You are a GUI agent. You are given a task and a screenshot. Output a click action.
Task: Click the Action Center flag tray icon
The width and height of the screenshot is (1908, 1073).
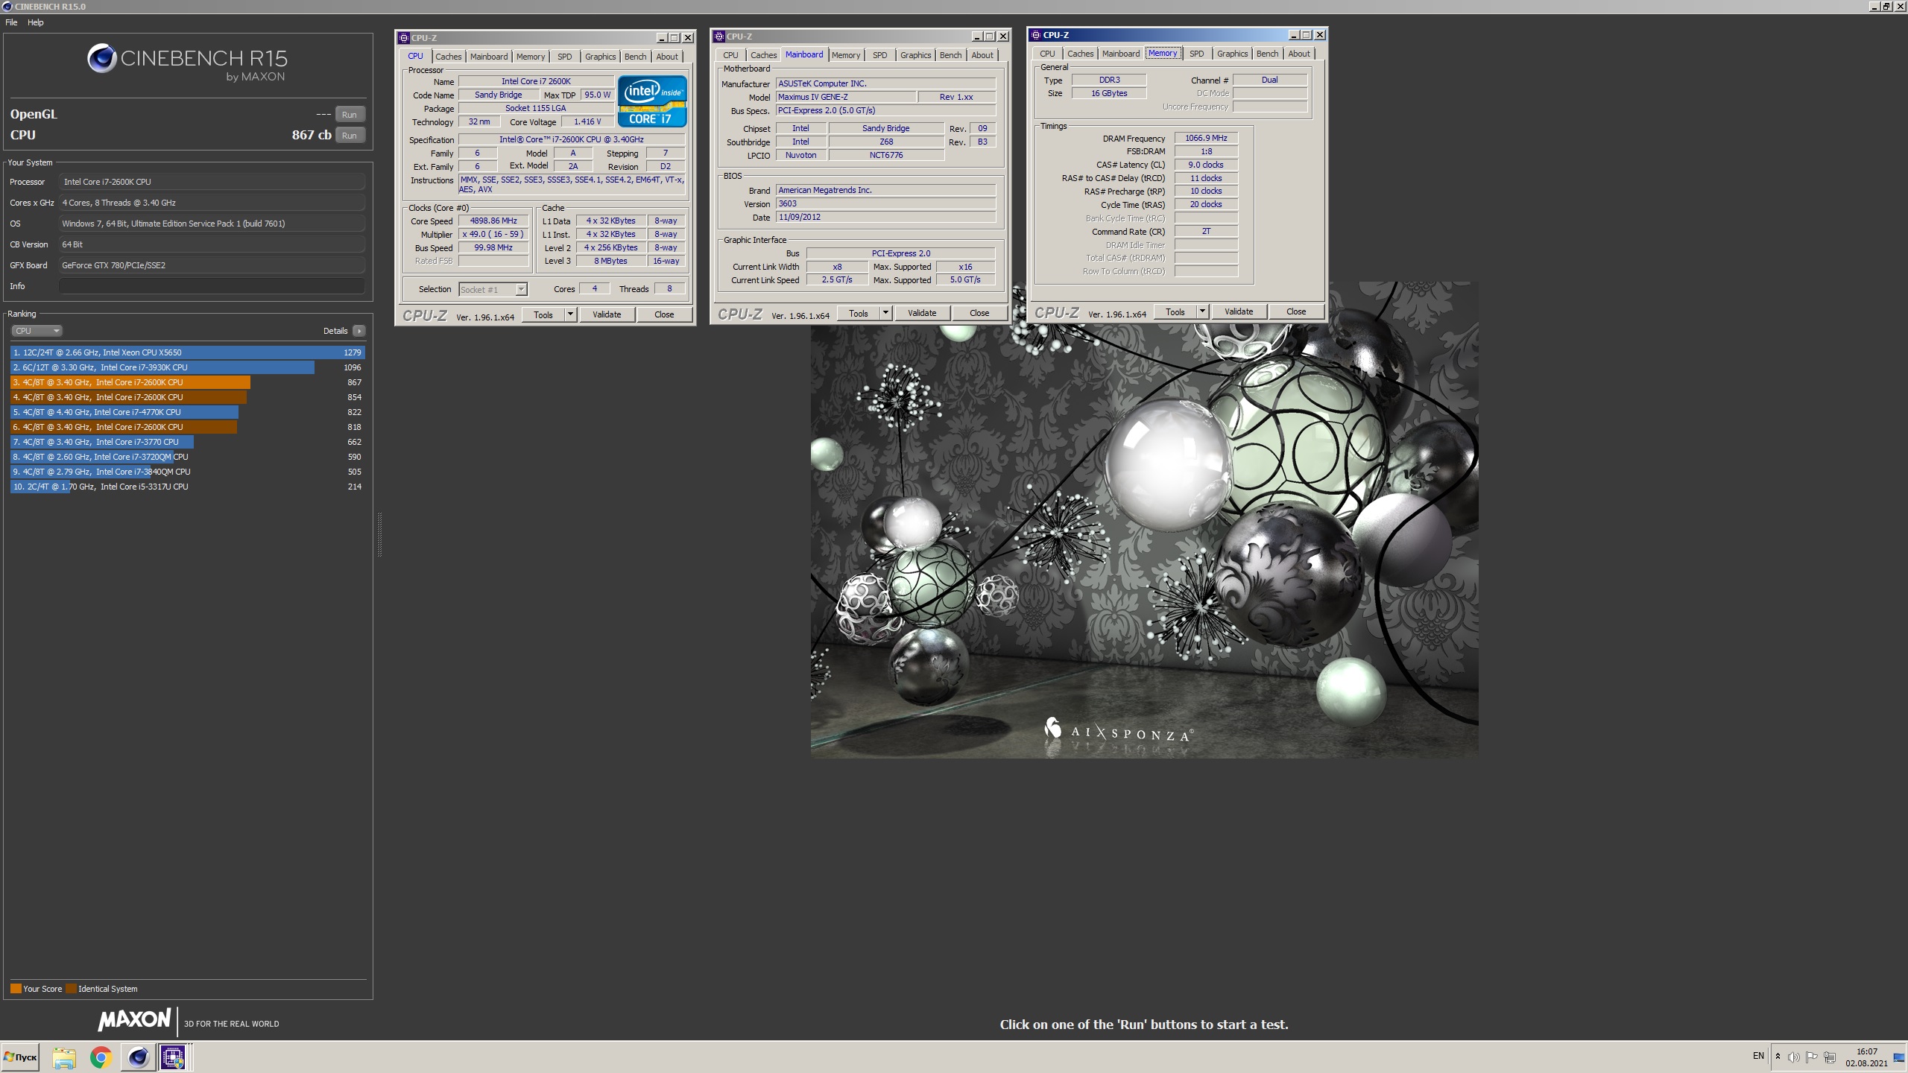pyautogui.click(x=1811, y=1057)
